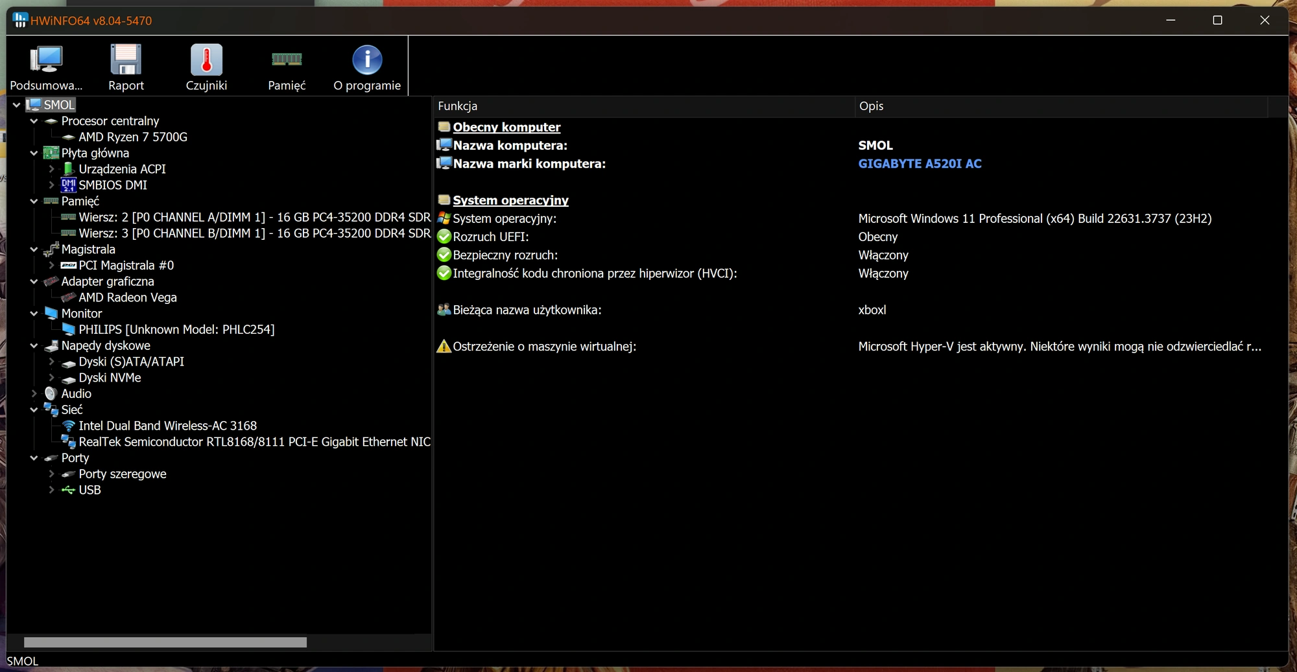Maximize the HWiNFO64 window
The width and height of the screenshot is (1297, 672).
[1217, 20]
